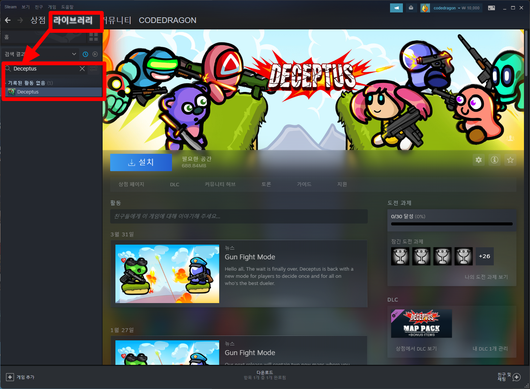Open the 3월 31일 Gun Fight Mode thumbnail
Screen dimensions: 530x389
[x=167, y=274]
